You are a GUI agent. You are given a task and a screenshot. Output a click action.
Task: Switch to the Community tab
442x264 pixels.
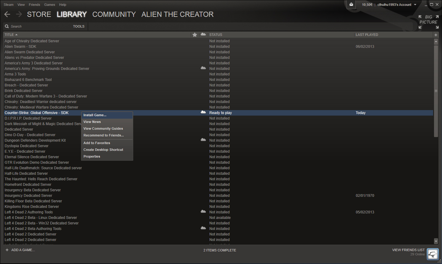click(114, 14)
